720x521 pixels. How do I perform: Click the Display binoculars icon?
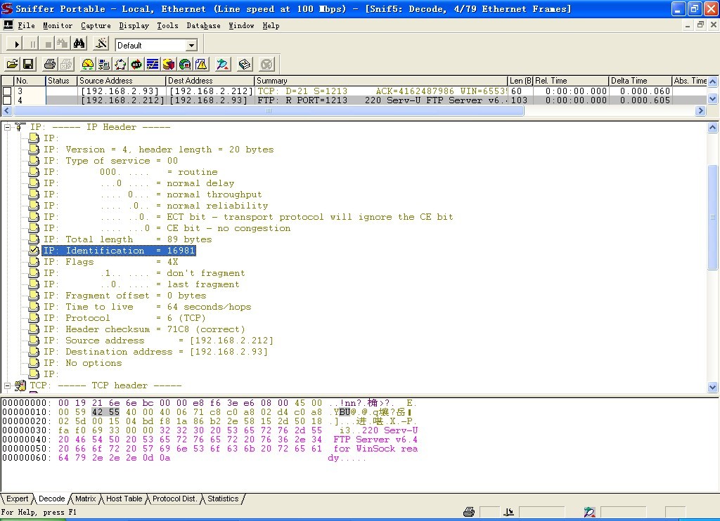click(79, 44)
